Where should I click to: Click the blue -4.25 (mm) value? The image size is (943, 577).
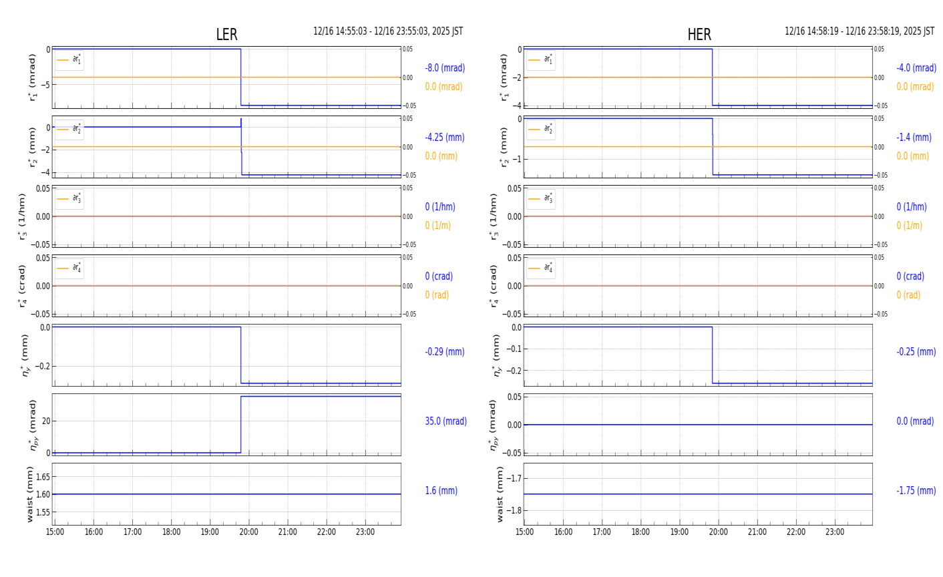pos(445,138)
